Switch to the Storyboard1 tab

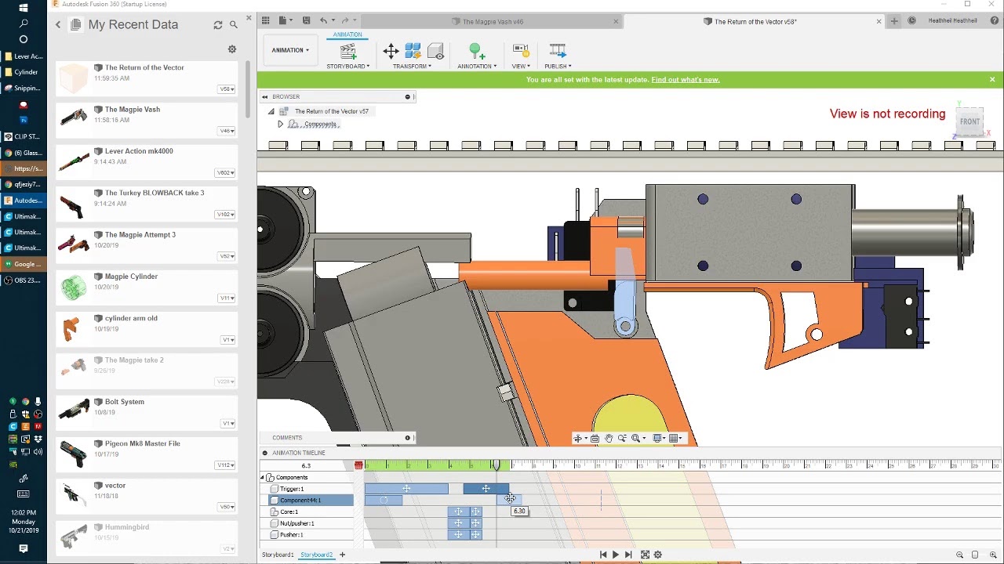pos(278,555)
